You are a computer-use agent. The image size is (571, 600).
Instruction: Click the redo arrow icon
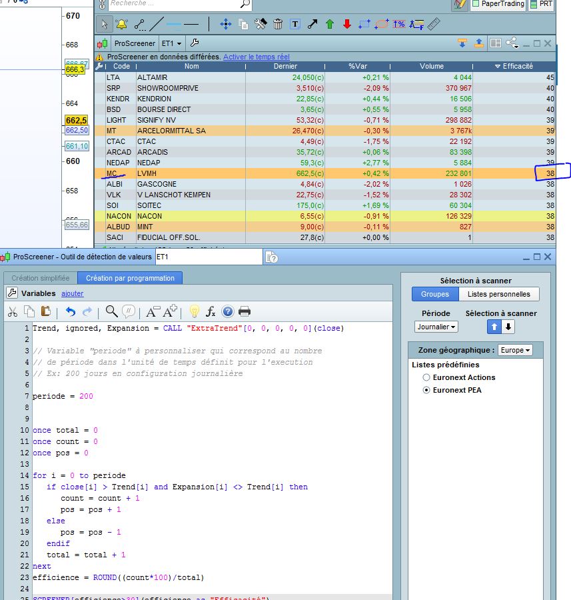(x=87, y=312)
